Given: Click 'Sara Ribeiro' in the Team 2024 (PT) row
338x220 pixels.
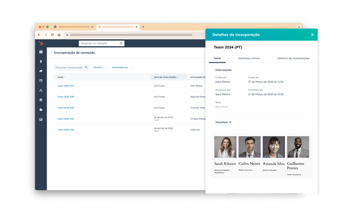Looking at the screenshot, I should [x=197, y=86].
